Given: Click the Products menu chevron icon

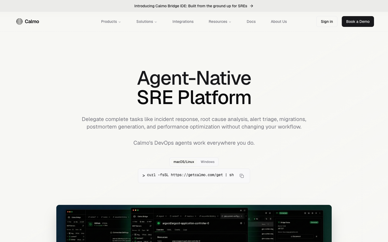Looking at the screenshot, I should (120, 22).
